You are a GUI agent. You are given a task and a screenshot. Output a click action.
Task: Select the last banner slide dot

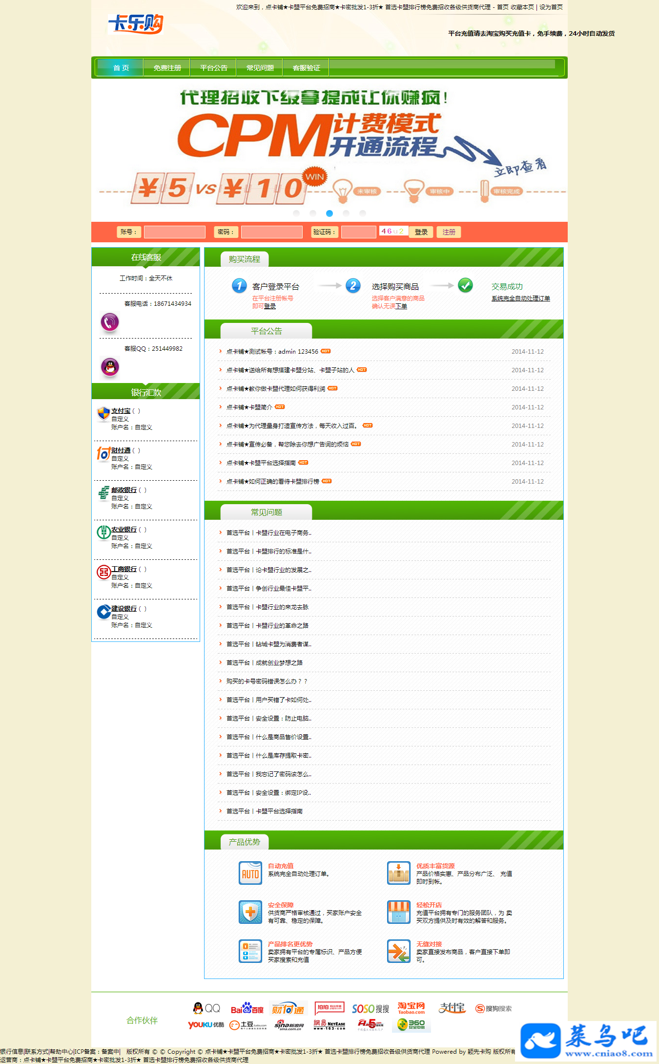pyautogui.click(x=363, y=213)
